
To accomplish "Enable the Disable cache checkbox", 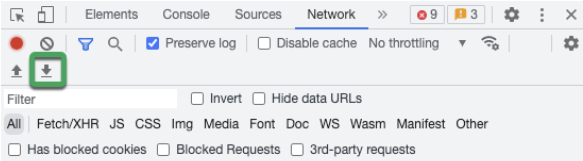I will pyautogui.click(x=264, y=44).
